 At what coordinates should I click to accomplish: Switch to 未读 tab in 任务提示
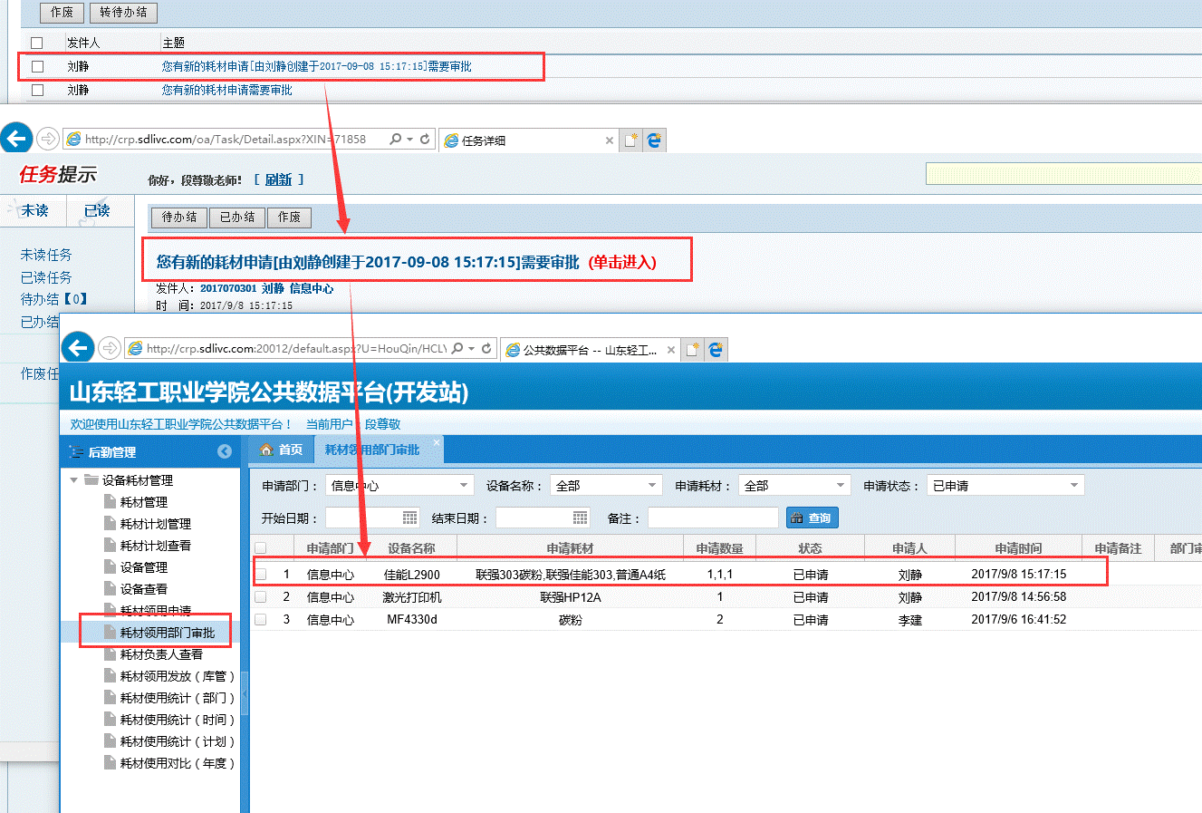(34, 210)
